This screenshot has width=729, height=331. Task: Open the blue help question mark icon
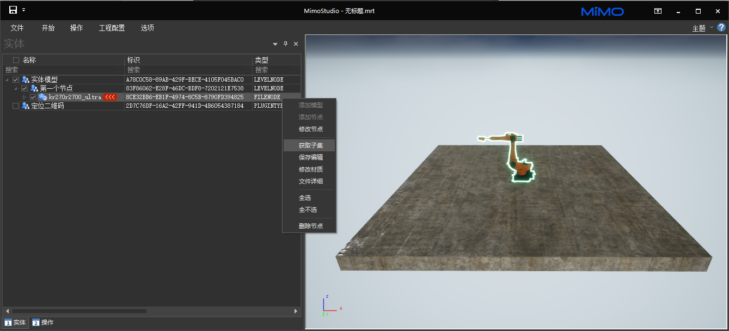(x=721, y=28)
